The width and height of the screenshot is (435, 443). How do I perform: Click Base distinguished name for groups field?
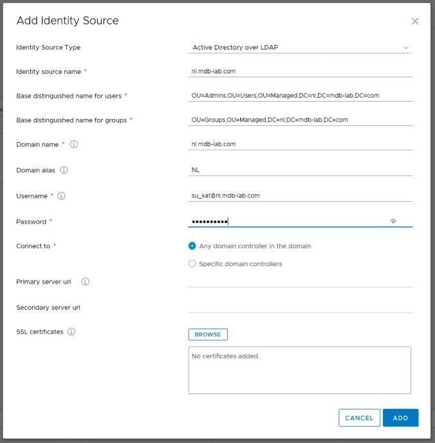pyautogui.click(x=299, y=120)
